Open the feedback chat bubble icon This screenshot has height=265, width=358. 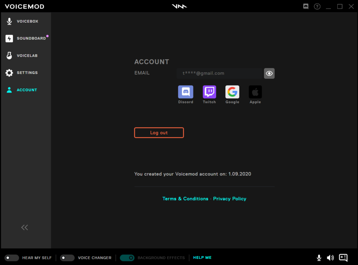343,258
